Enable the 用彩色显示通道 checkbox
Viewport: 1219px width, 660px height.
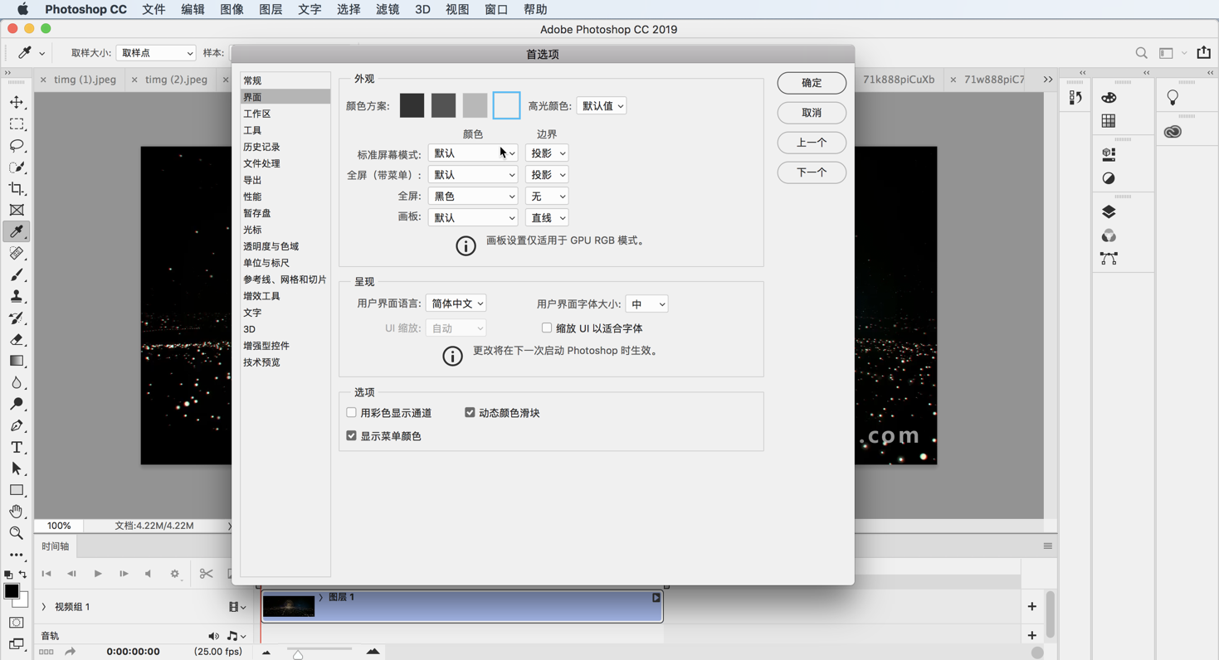(x=351, y=412)
